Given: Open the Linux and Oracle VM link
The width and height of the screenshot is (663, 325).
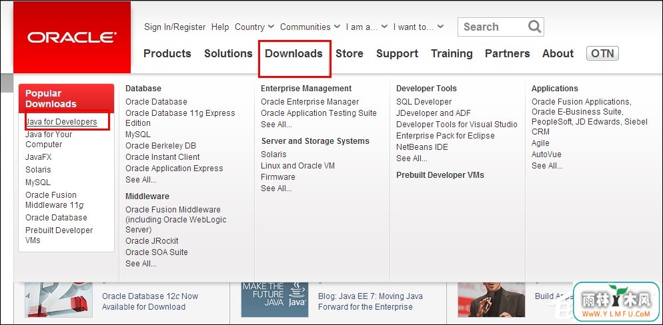Looking at the screenshot, I should click(x=297, y=166).
